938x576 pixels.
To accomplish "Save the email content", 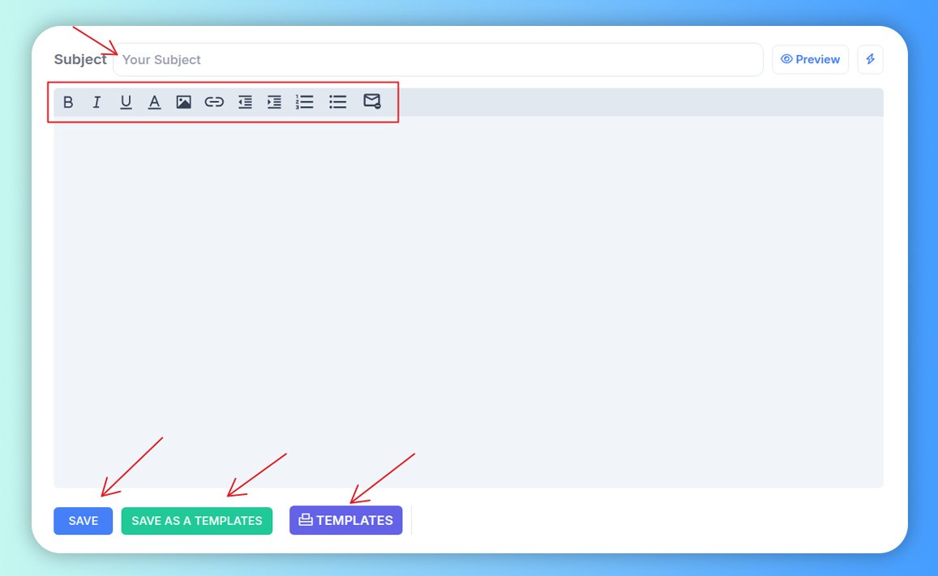I will click(83, 521).
